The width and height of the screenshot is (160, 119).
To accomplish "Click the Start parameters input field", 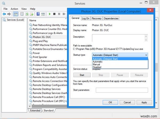I will tap(122, 90).
